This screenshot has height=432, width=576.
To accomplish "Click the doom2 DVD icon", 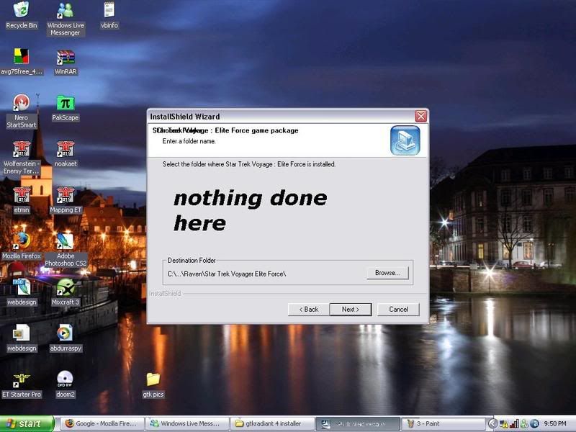I will (65, 379).
